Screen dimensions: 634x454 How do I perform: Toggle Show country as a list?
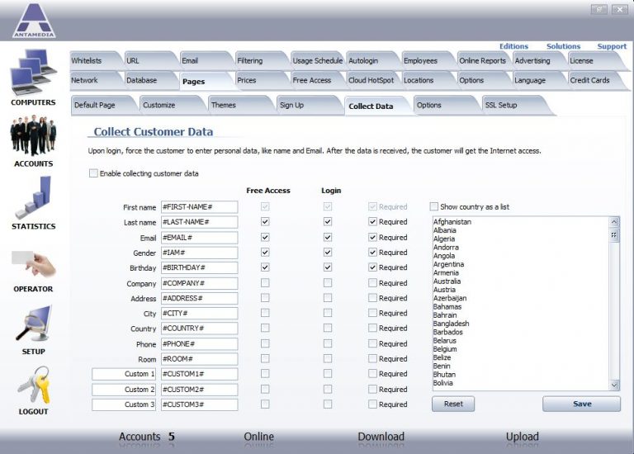434,206
